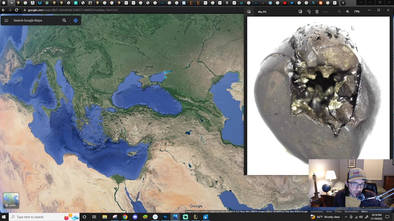This screenshot has width=394, height=221.
Task: Click the Search Google Maps input field
Action: (x=36, y=21)
